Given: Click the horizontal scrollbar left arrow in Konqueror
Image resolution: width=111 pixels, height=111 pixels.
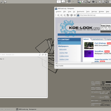Looking at the screenshot, I should (56, 63).
